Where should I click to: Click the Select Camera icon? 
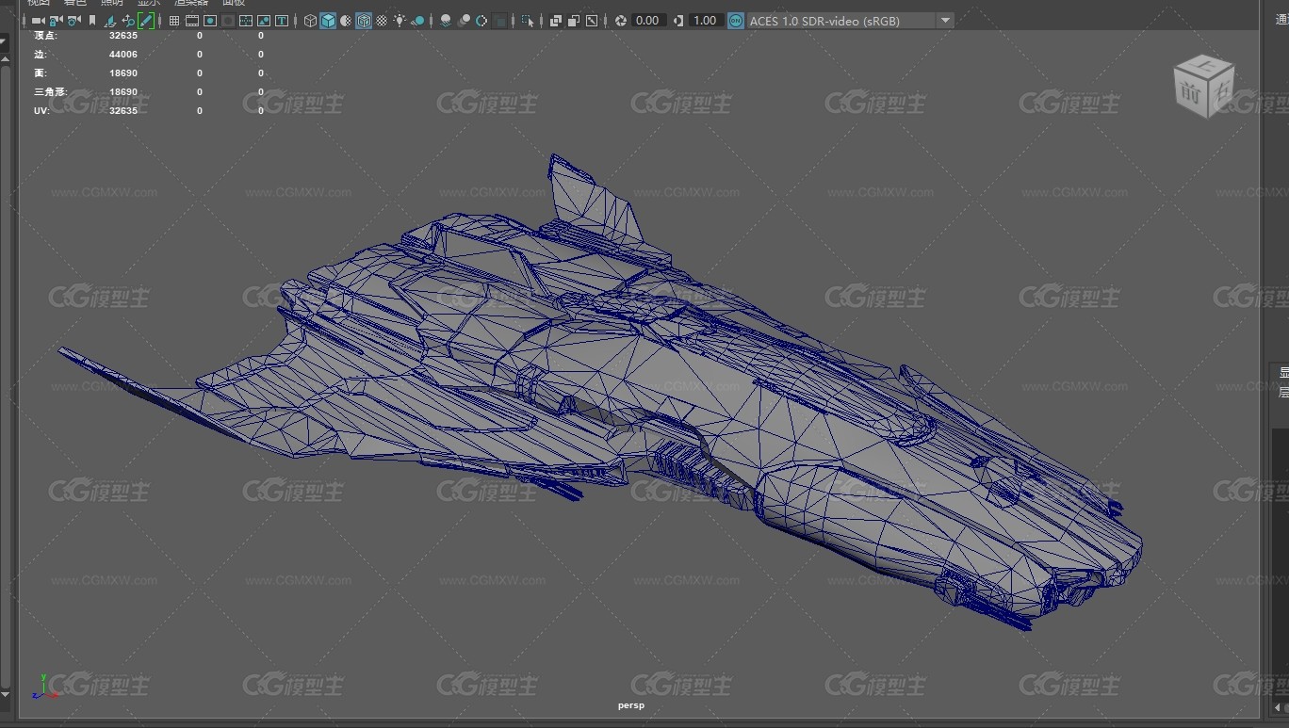[x=39, y=20]
